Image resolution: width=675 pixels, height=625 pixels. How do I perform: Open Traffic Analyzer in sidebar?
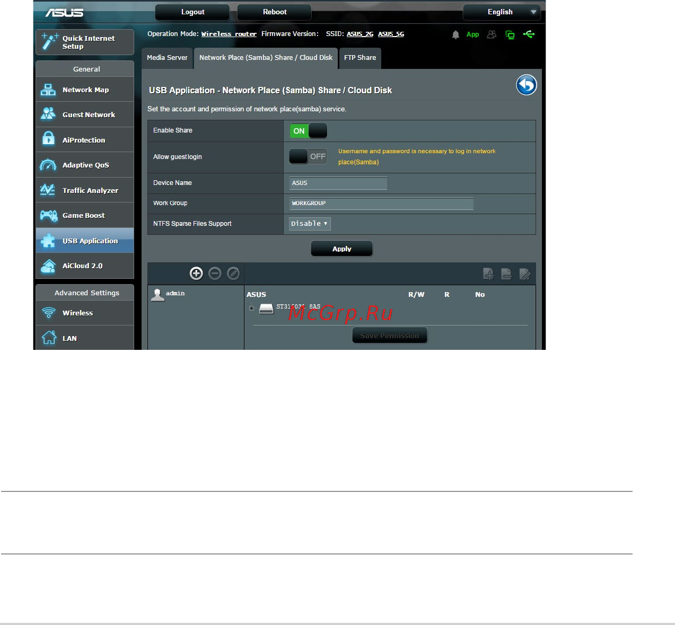coord(85,190)
